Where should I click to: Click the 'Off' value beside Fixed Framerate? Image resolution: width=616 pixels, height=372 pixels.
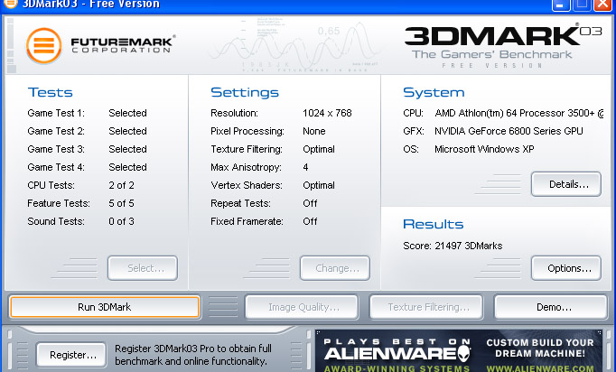(310, 221)
